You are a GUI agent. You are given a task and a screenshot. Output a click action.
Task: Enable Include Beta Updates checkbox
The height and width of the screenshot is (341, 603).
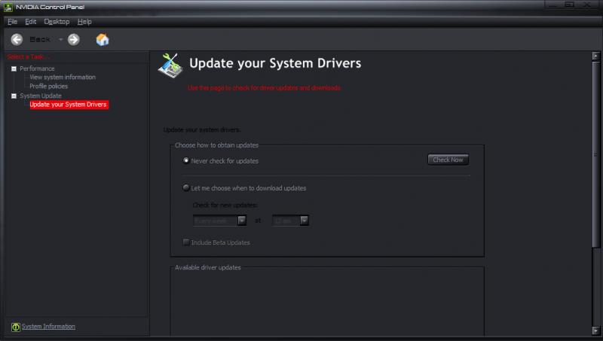click(x=186, y=242)
